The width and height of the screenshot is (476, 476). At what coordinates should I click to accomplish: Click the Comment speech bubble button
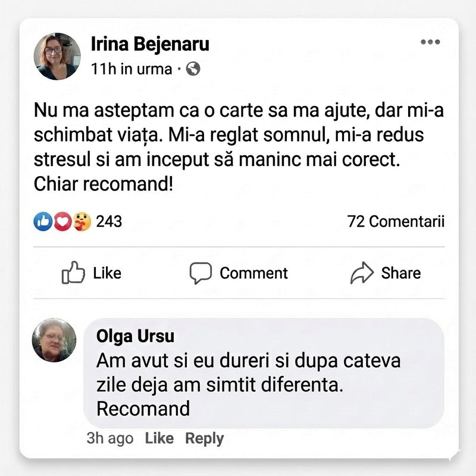(x=239, y=273)
